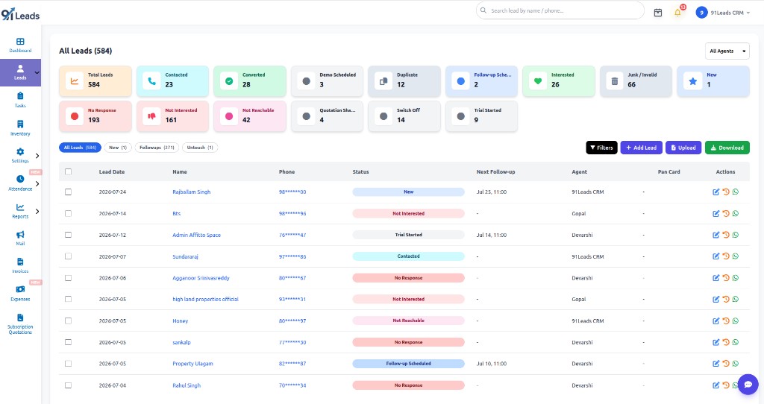
Task: Check the Bts row checkbox
Action: click(x=68, y=213)
